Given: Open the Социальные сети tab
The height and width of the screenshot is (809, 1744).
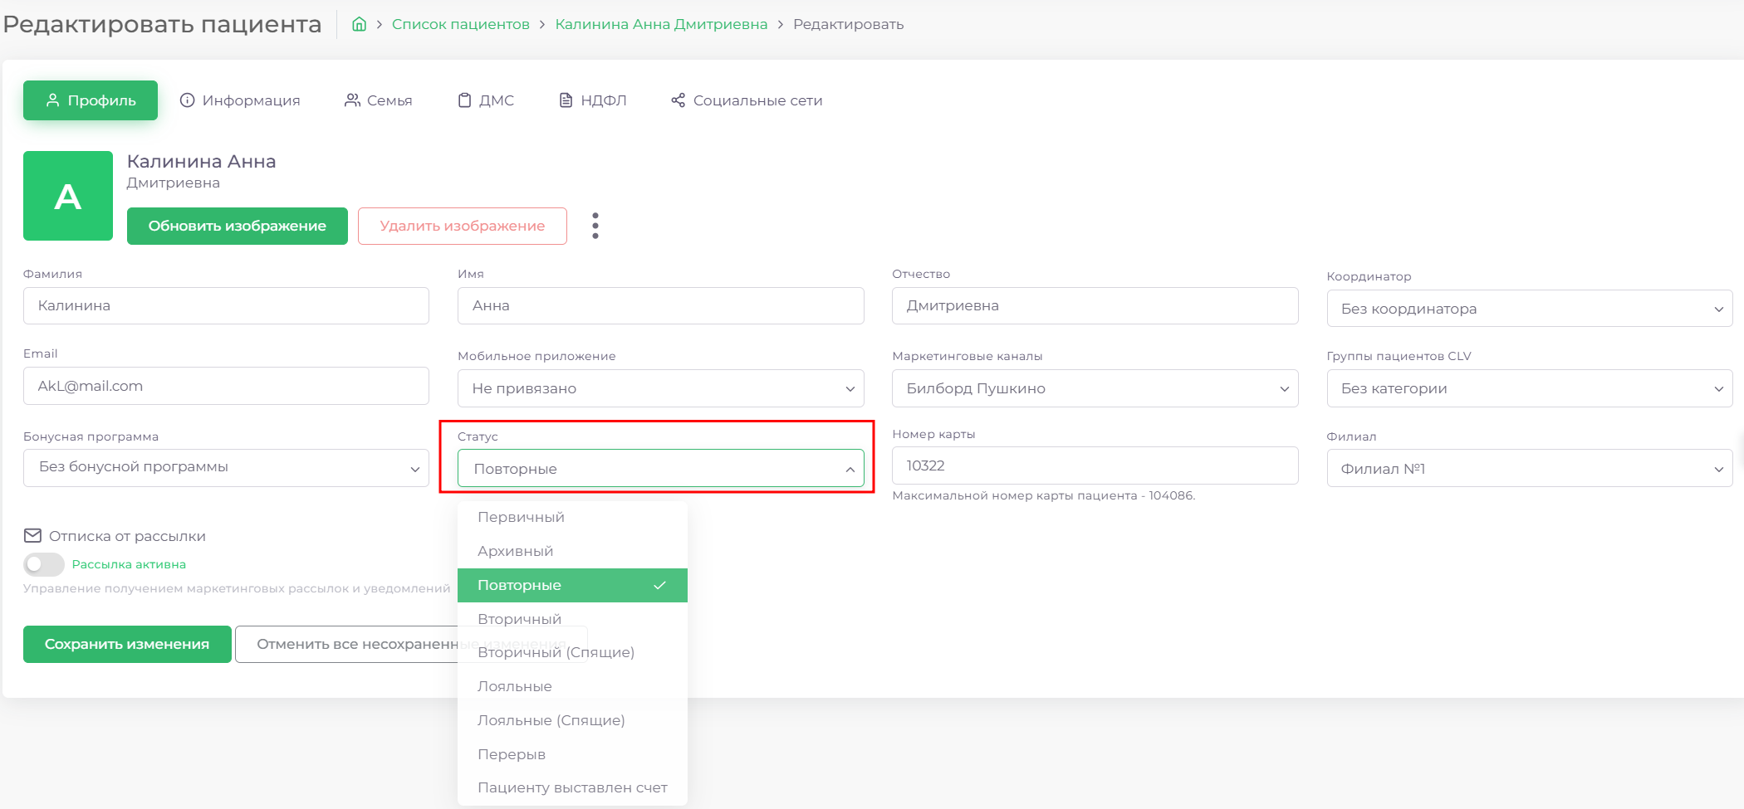Looking at the screenshot, I should [x=747, y=100].
